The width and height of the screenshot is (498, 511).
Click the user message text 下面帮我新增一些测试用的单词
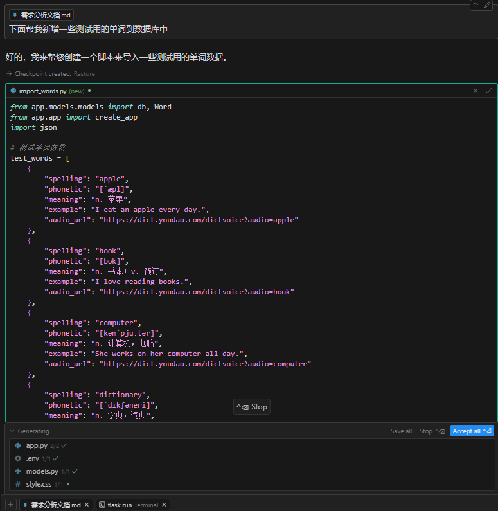coord(88,29)
